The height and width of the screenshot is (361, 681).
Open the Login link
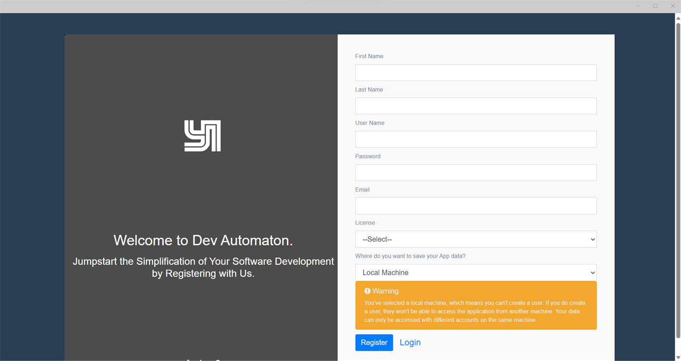tap(409, 343)
